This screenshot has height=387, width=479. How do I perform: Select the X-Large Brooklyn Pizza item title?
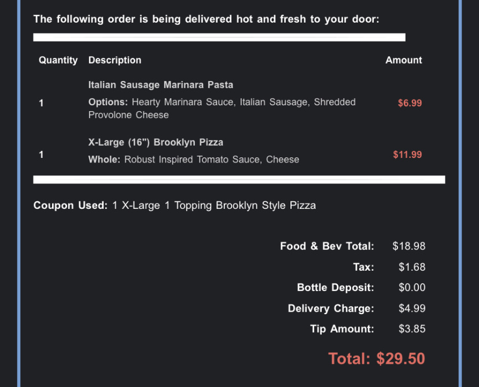[156, 142]
